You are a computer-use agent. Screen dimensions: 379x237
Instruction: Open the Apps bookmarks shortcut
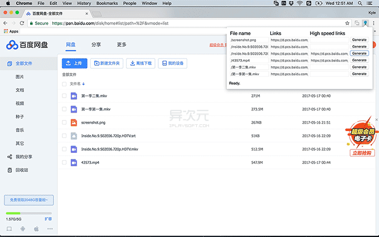[11, 31]
